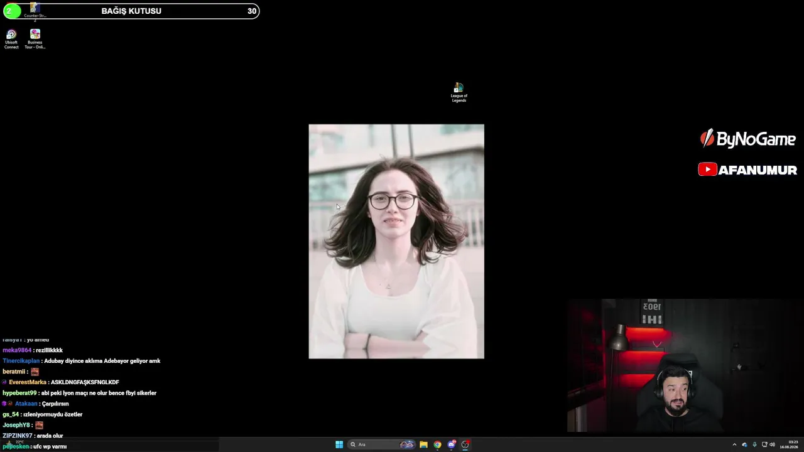This screenshot has height=452, width=804.
Task: Open Discord from the taskbar
Action: (x=451, y=444)
